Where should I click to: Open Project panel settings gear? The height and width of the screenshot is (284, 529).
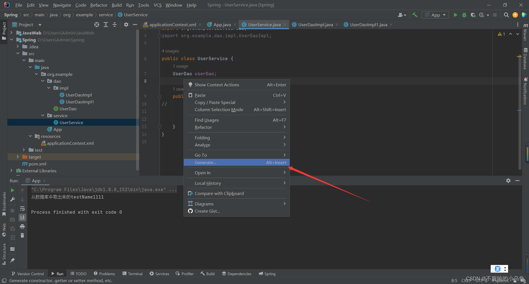(126, 25)
